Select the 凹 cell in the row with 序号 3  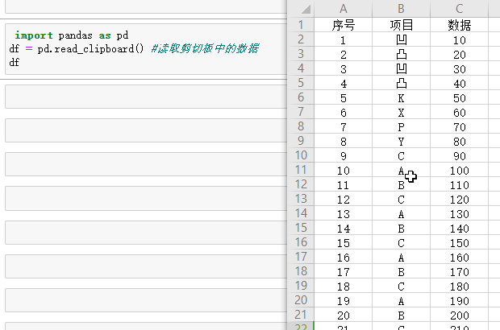(401, 69)
